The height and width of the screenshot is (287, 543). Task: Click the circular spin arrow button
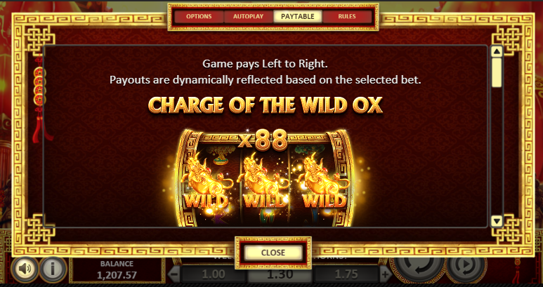[419, 269]
